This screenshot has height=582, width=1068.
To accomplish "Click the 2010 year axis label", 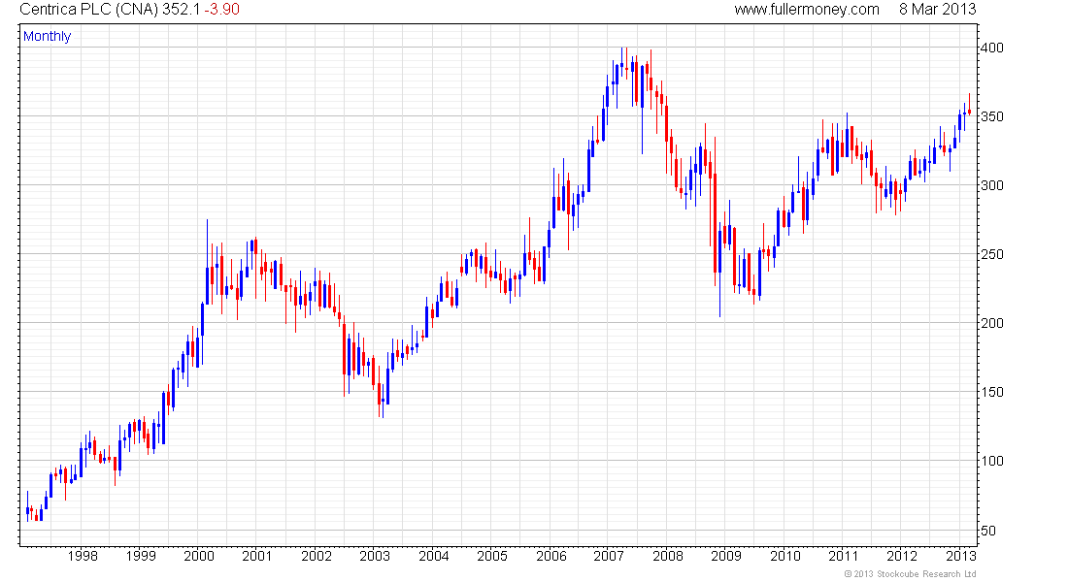I will click(785, 556).
